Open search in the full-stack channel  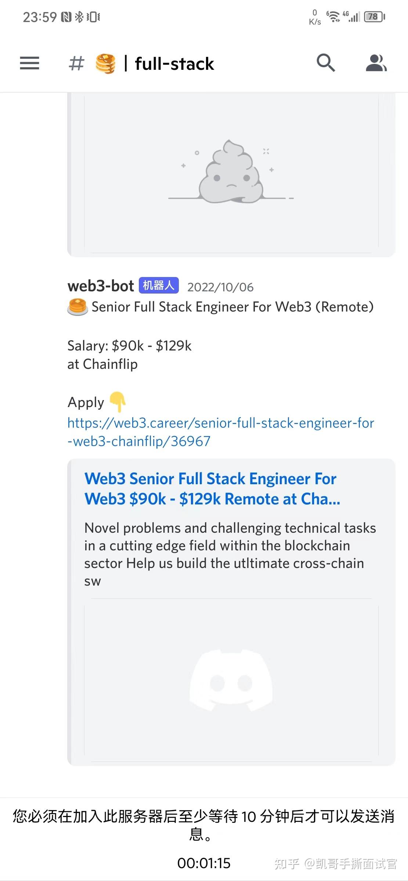325,63
